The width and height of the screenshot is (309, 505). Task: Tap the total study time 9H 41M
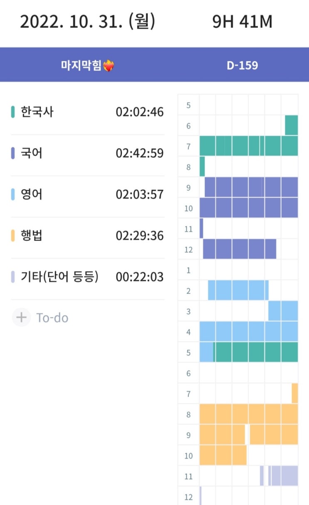coord(242,22)
